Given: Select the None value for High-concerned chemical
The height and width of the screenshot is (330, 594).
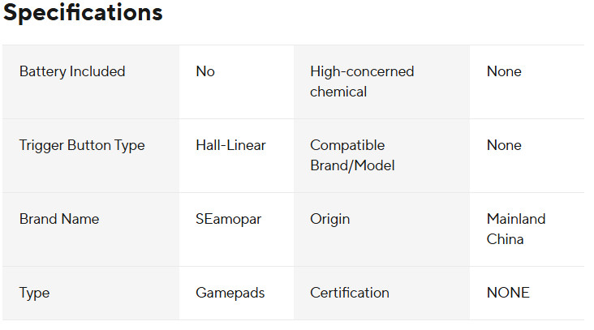Looking at the screenshot, I should (504, 71).
